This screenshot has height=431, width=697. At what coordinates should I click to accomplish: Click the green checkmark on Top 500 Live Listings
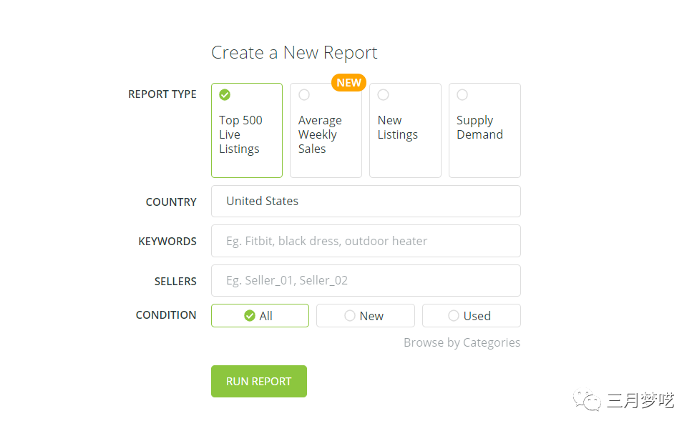(225, 94)
